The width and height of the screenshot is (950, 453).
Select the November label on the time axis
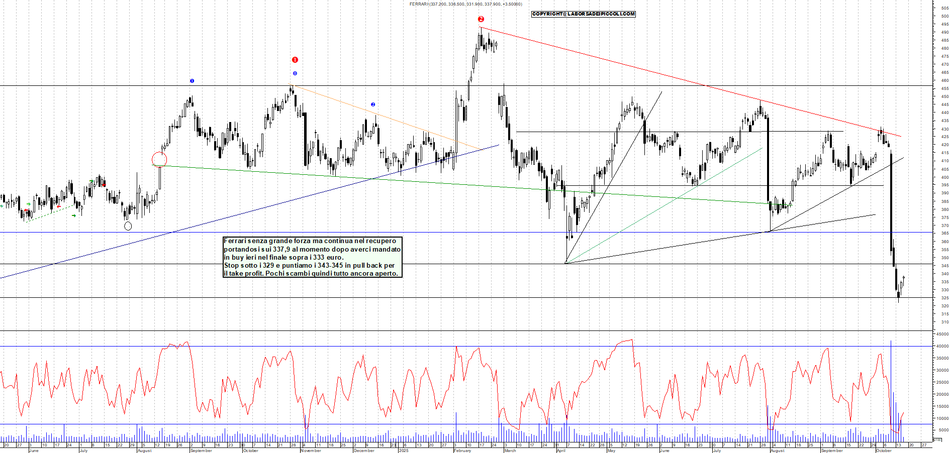311,450
